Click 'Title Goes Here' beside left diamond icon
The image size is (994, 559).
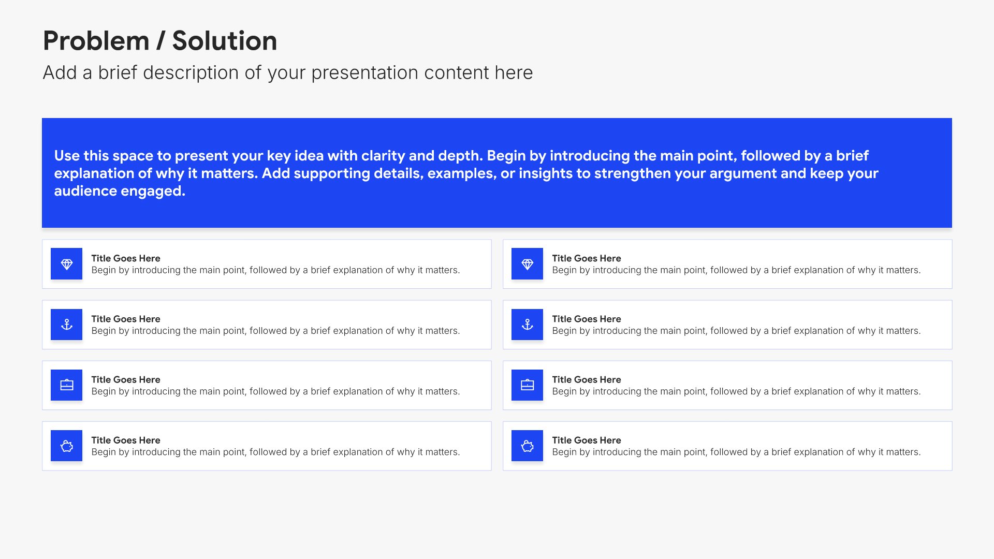(126, 258)
